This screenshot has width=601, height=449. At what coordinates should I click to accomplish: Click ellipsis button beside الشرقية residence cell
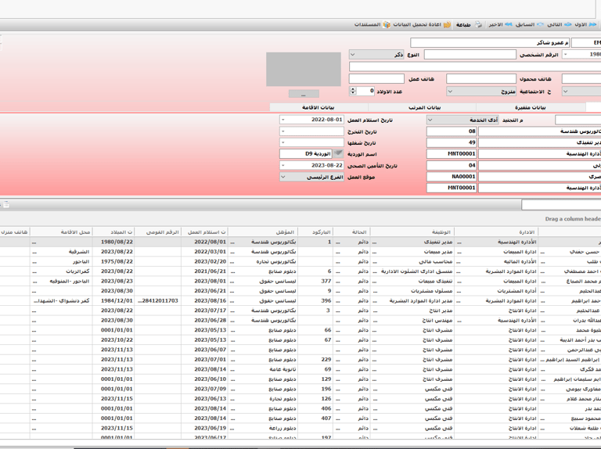click(x=34, y=252)
